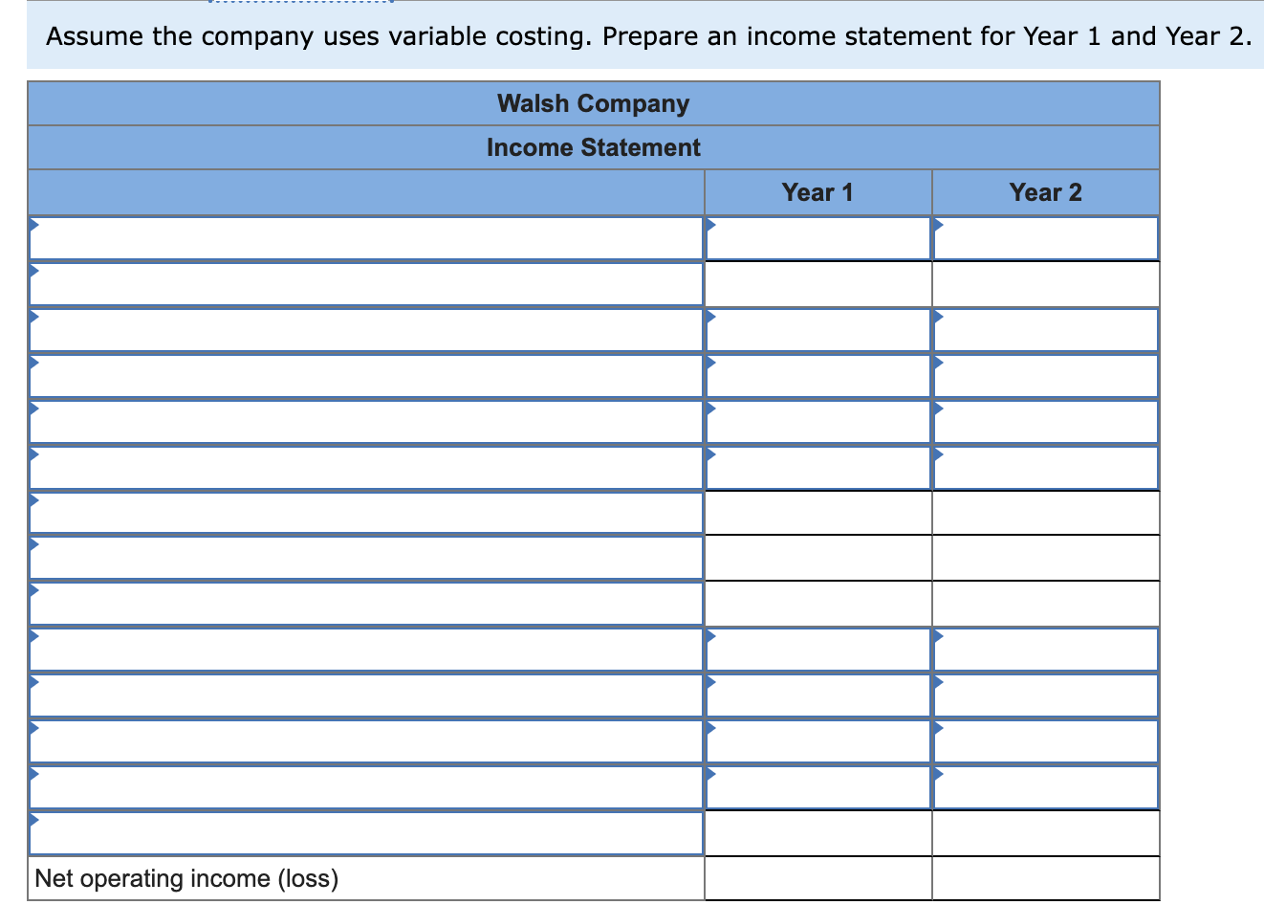Click the 'Year 1' column header

tap(817, 192)
